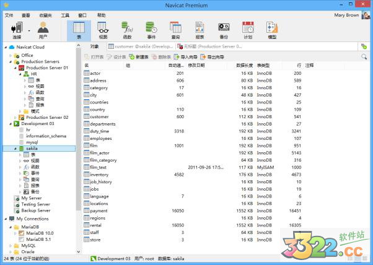This screenshot has width=373, height=265.
Task: Switch to the Objects tab
Action: 94,46
